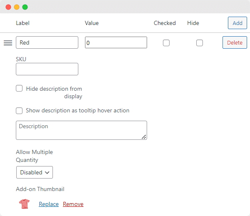
Task: Click the Checked column header
Action: click(x=165, y=23)
